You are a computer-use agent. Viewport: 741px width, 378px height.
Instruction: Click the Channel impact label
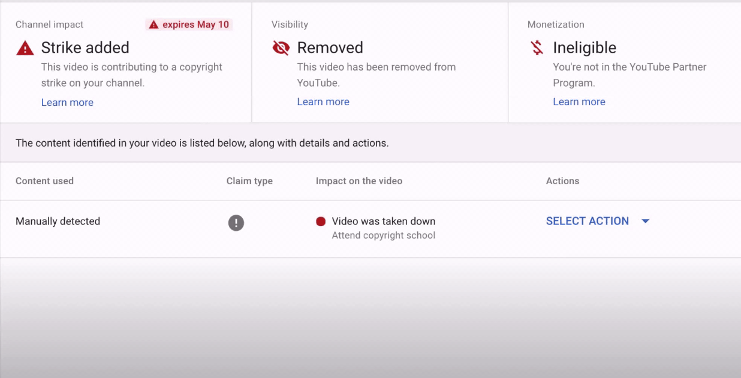(x=50, y=25)
